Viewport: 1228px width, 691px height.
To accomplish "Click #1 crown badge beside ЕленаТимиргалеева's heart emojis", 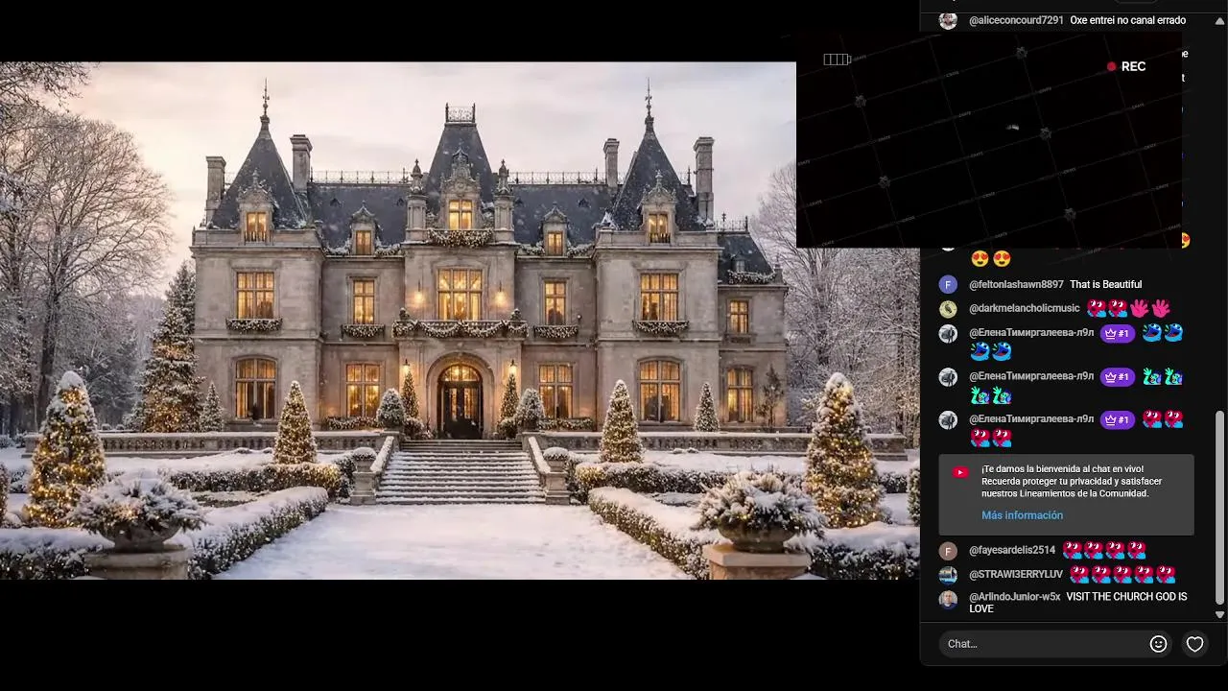I will point(1117,419).
